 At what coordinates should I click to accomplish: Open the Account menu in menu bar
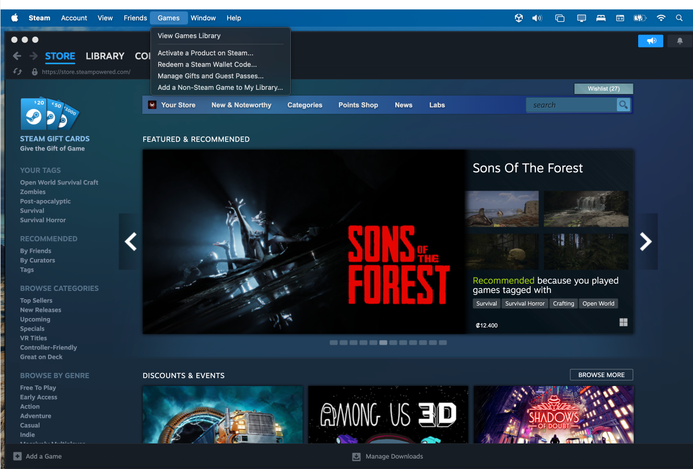[x=74, y=18]
